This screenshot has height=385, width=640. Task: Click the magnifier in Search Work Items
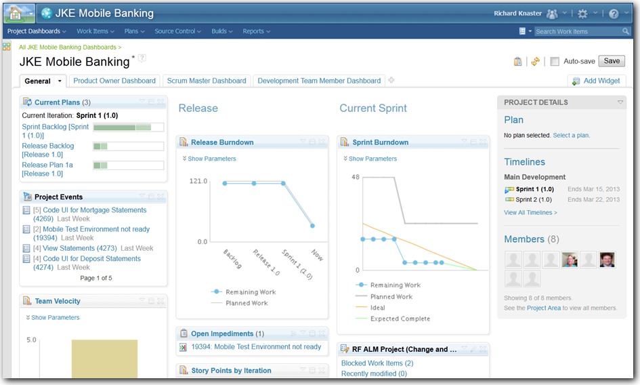click(626, 31)
